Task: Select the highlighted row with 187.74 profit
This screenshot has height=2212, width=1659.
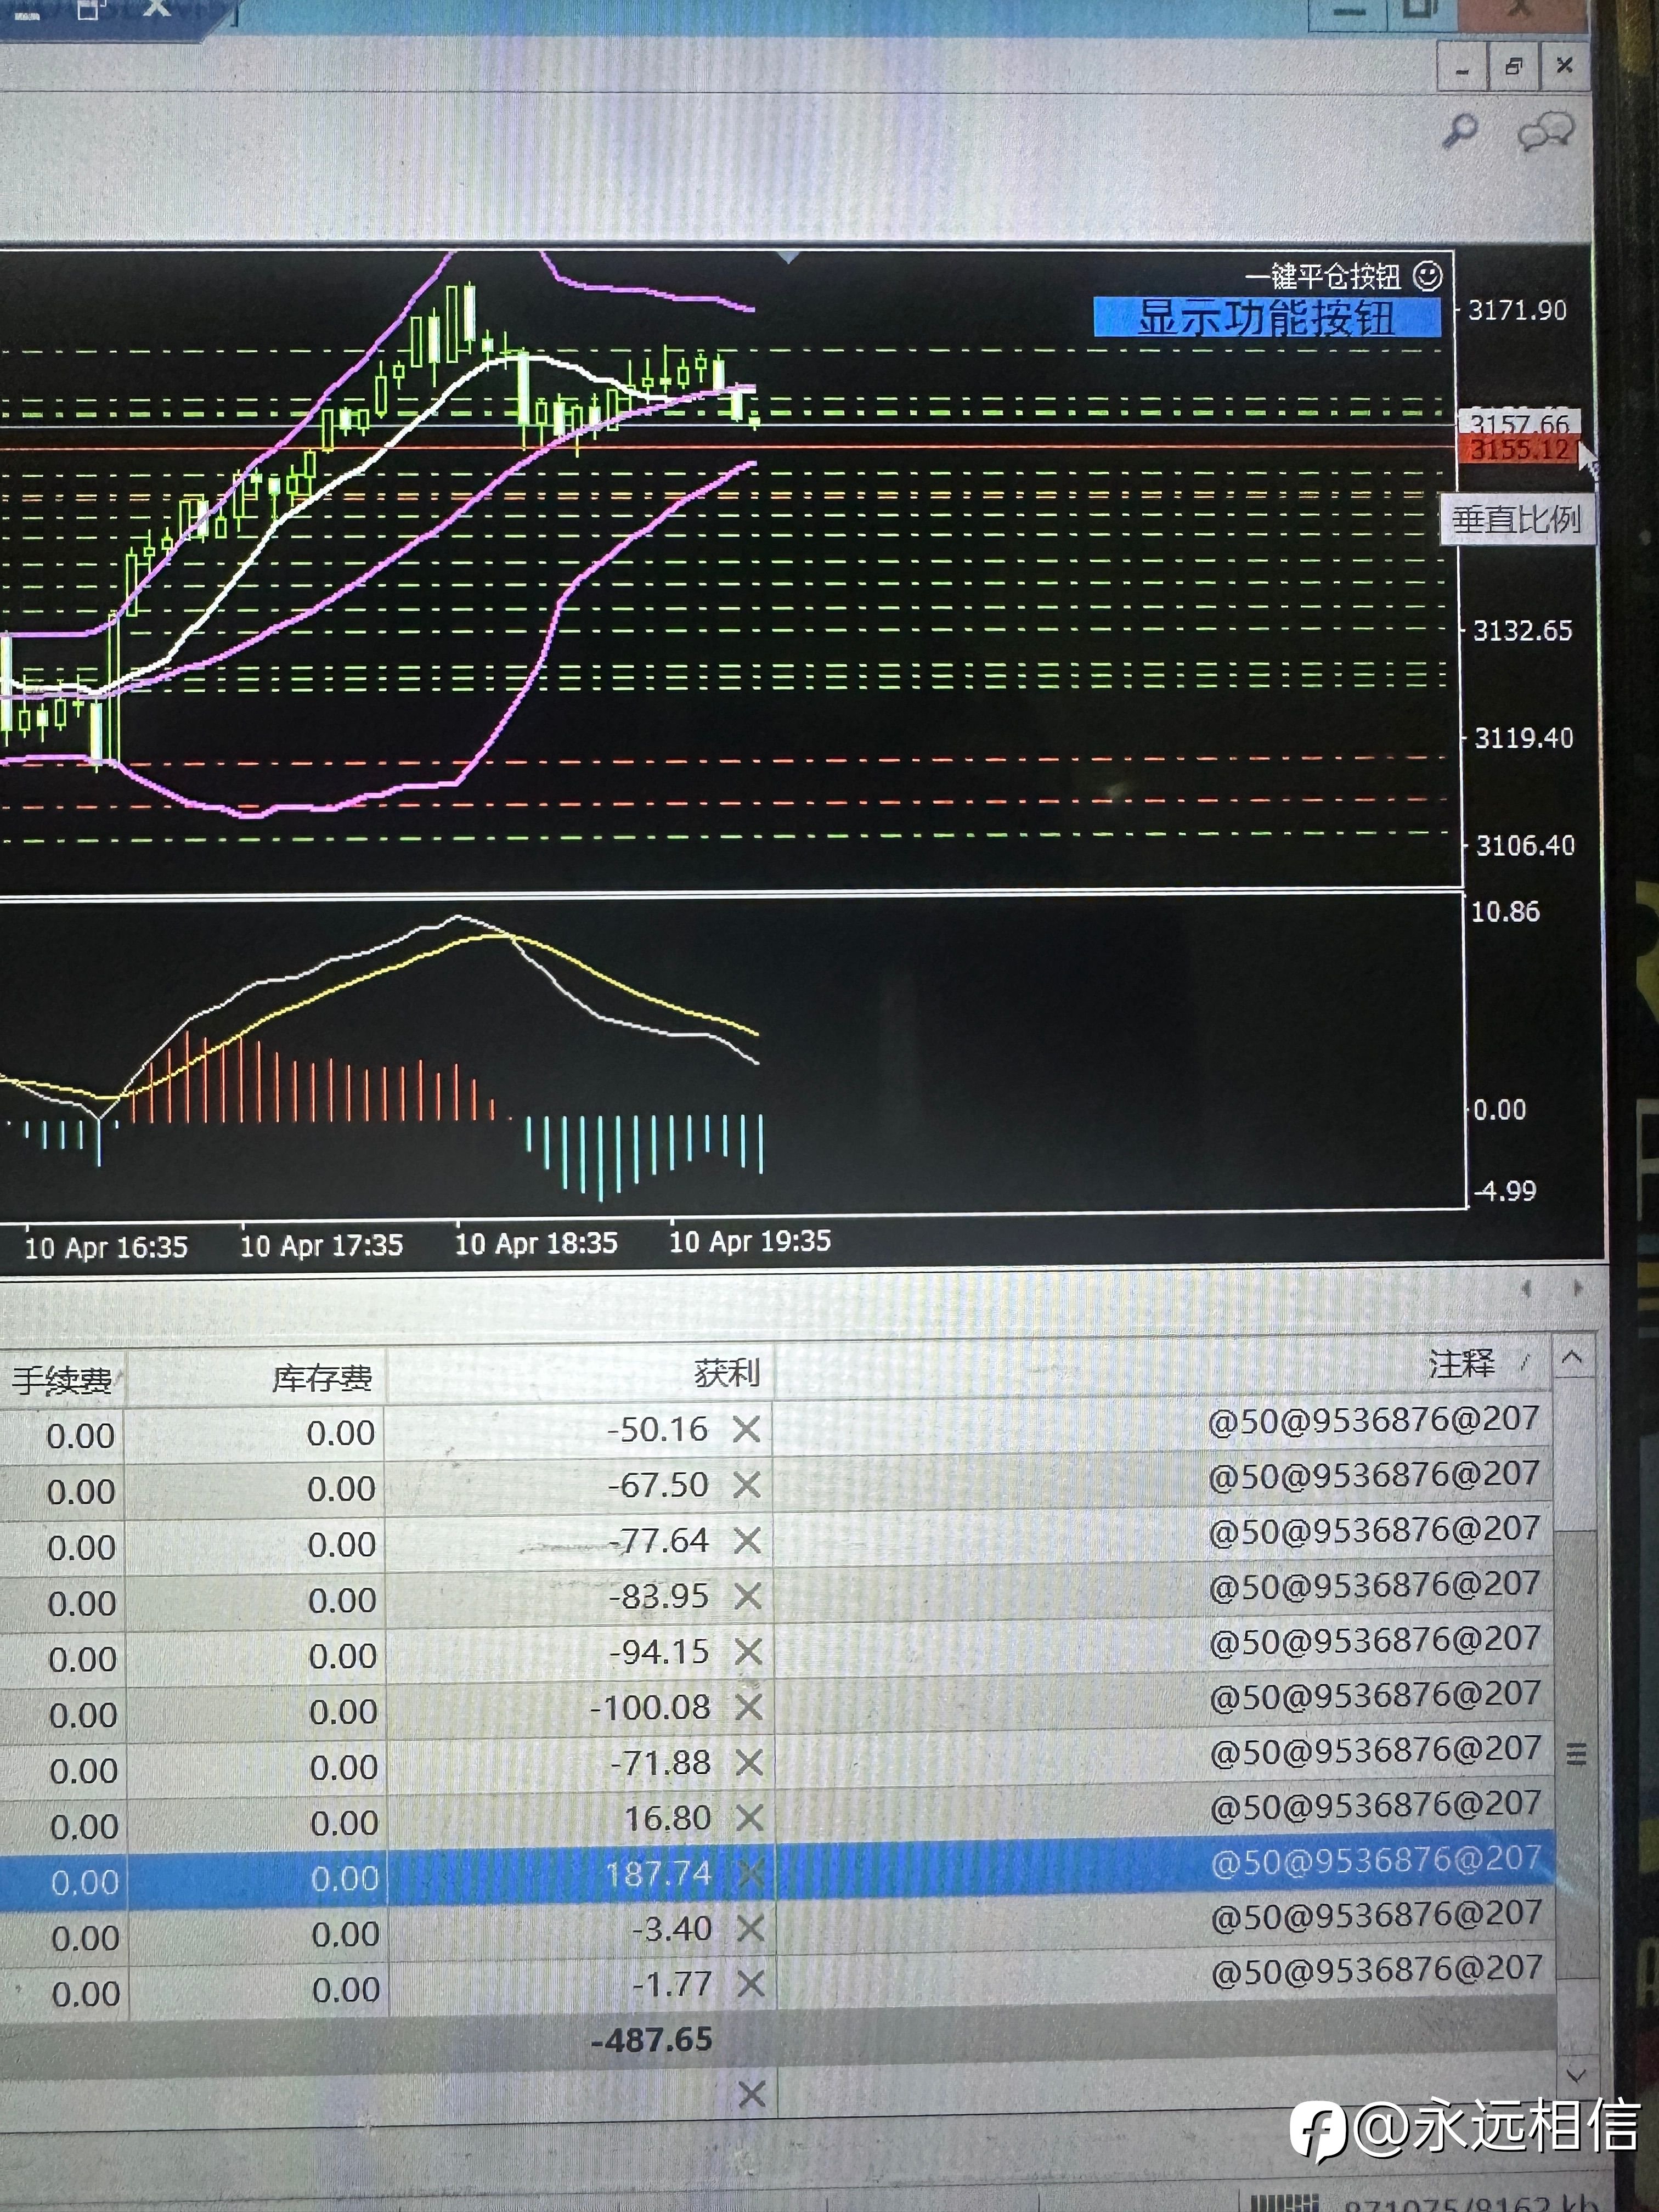Action: click(777, 1873)
